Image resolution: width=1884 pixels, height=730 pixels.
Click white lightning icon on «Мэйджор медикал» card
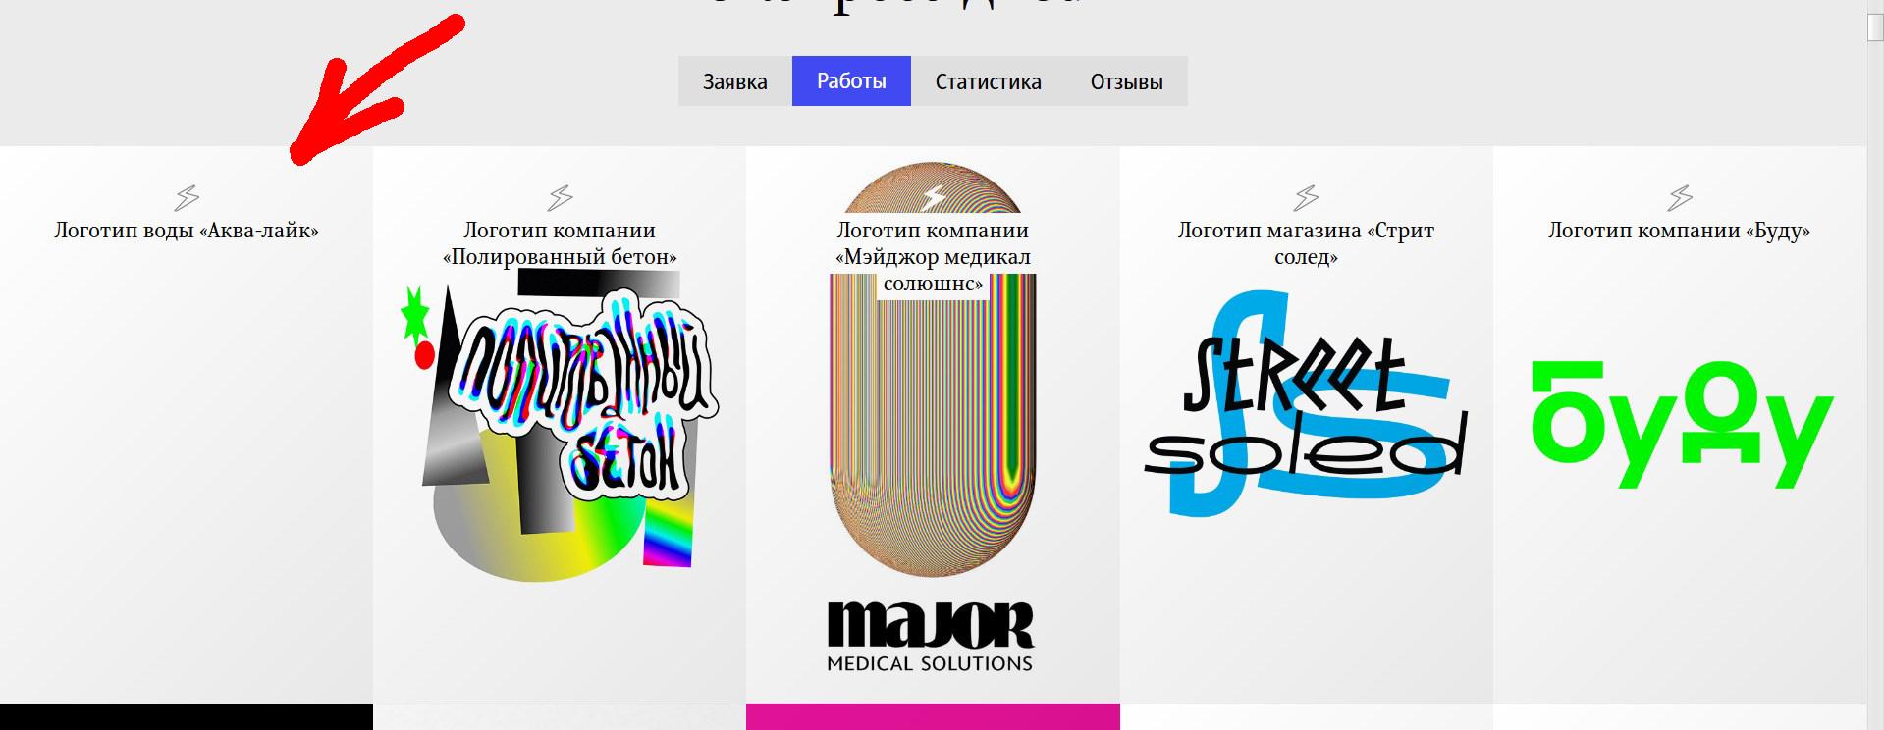pyautogui.click(x=933, y=198)
